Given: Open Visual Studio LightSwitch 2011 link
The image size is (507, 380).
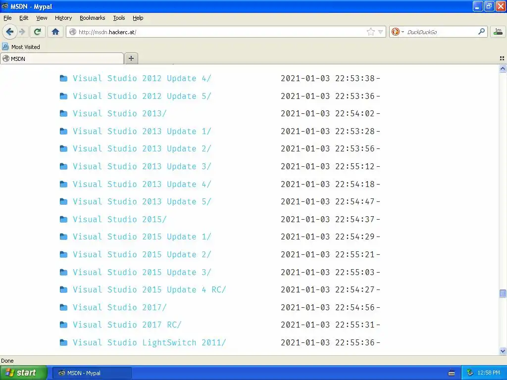Looking at the screenshot, I should click(150, 342).
